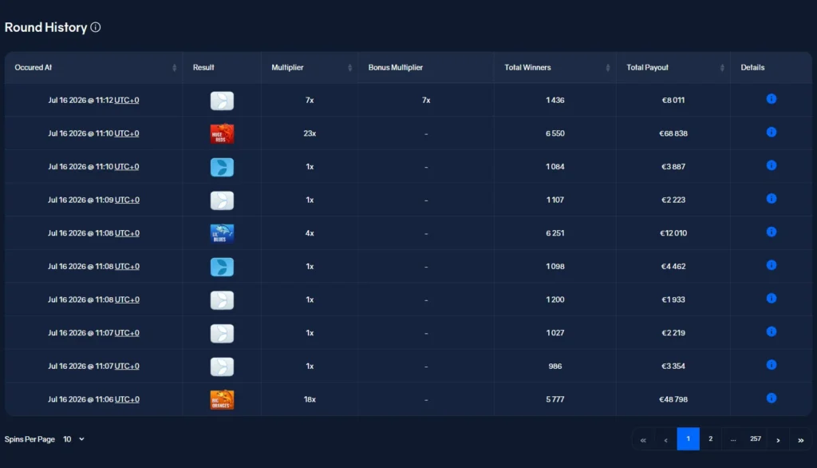
Task: Open the Spins Per Page dropdown
Action: pos(73,439)
